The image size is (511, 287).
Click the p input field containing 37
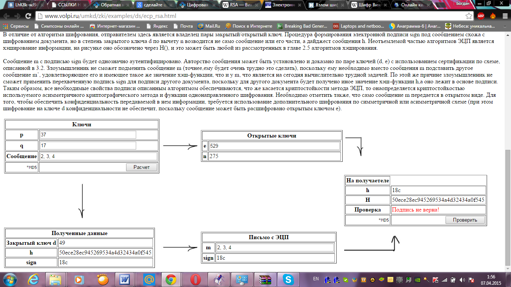(88, 135)
